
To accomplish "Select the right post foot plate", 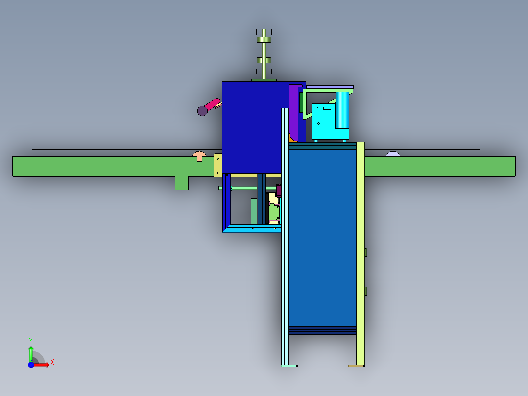I will coord(356,366).
